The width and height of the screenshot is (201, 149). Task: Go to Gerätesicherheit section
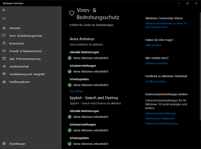(31, 66)
